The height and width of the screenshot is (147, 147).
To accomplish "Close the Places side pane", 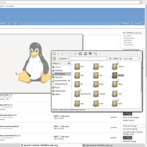I will click(69, 63).
